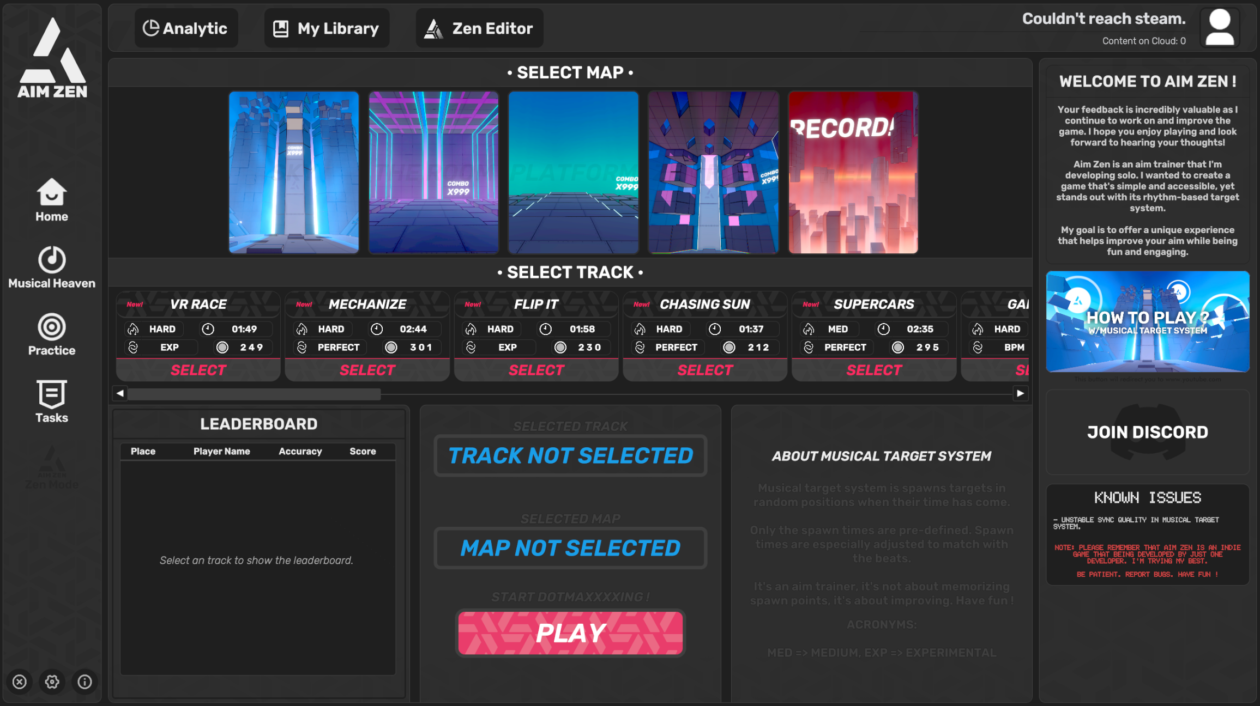Choose the purple neon corridor map
The image size is (1260, 706).
click(433, 172)
